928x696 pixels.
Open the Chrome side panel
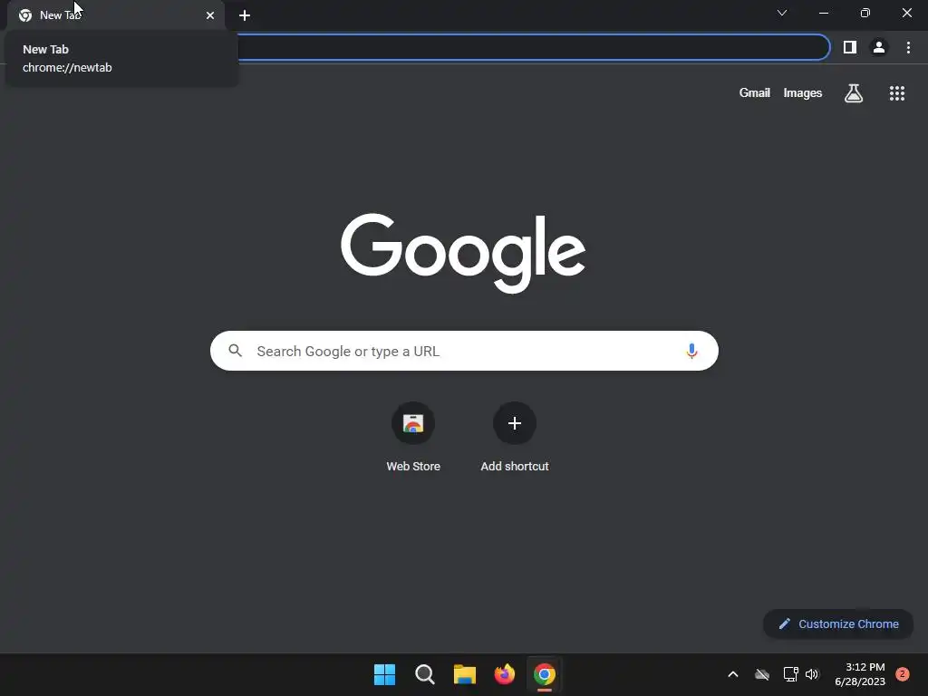coord(850,47)
